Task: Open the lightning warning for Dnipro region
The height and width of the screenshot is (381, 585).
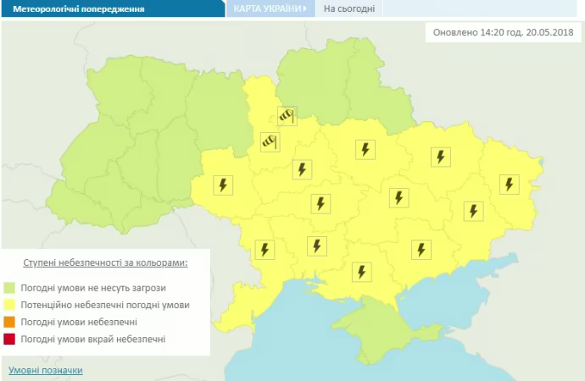Action: coord(396,197)
